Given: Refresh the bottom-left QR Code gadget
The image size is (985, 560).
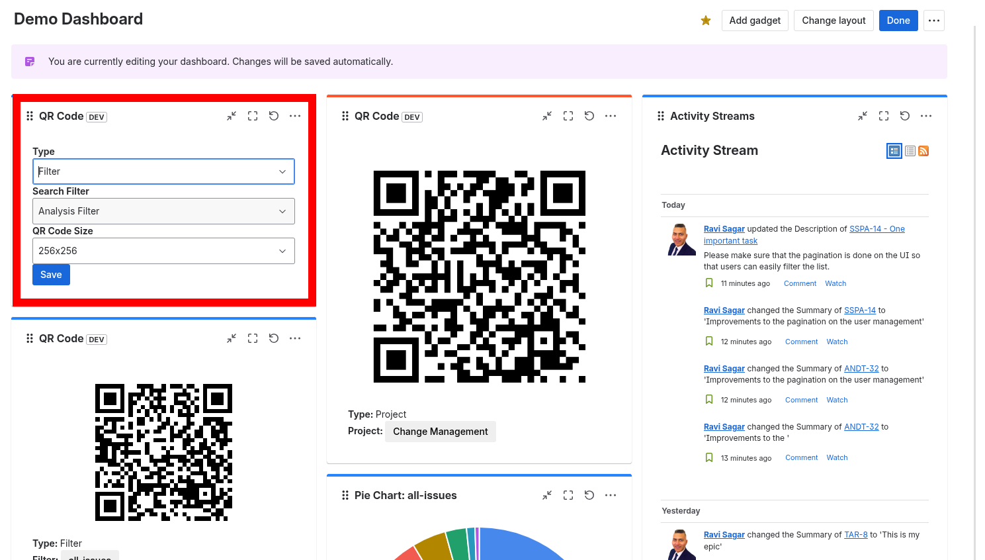Looking at the screenshot, I should tap(274, 338).
